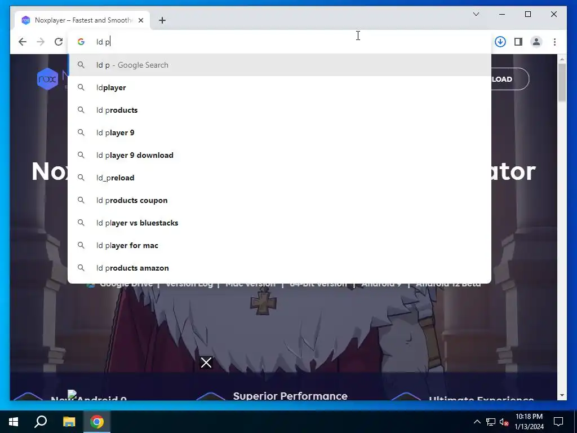Open the taskbar clock and date
The height and width of the screenshot is (433, 577).
[529, 422]
